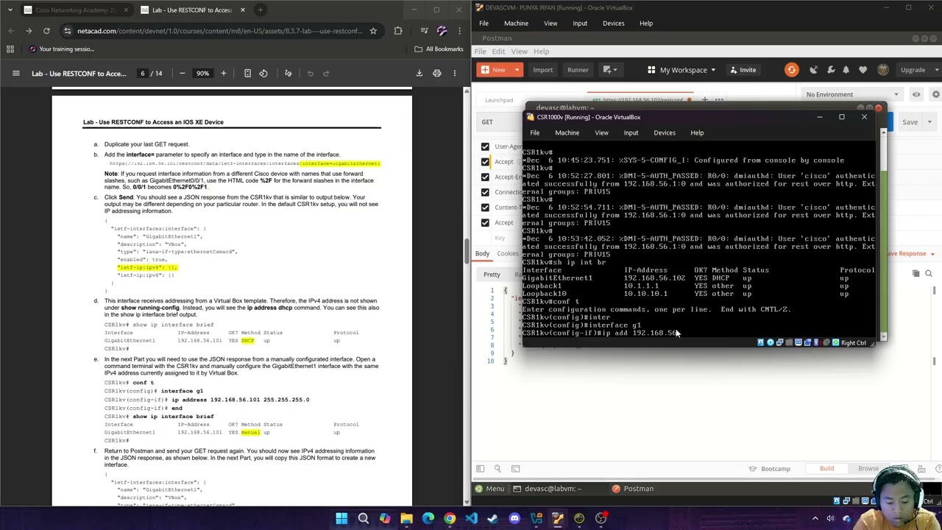
Task: Zoom in the PDF with plus icon
Action: click(x=223, y=73)
